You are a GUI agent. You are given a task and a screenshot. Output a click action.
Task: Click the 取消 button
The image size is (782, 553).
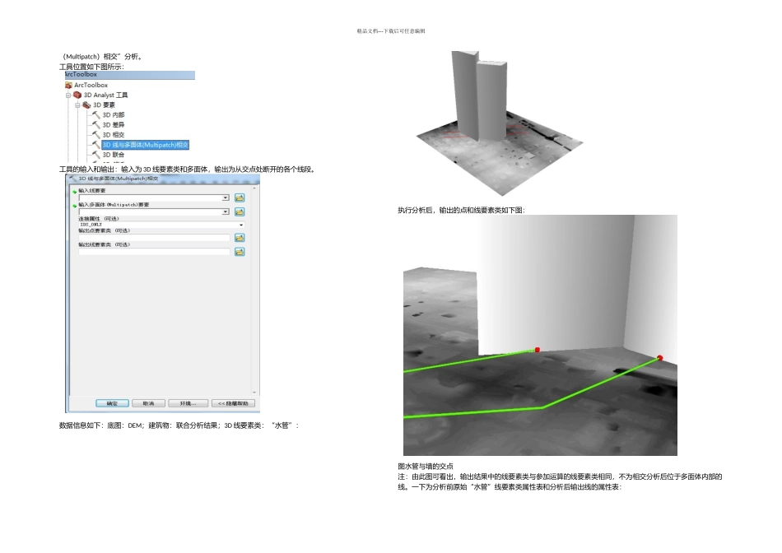(x=148, y=403)
